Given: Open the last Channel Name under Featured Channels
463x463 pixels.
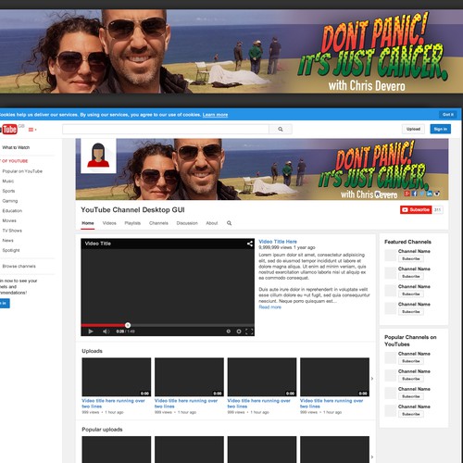Looking at the screenshot, I should click(x=414, y=305).
